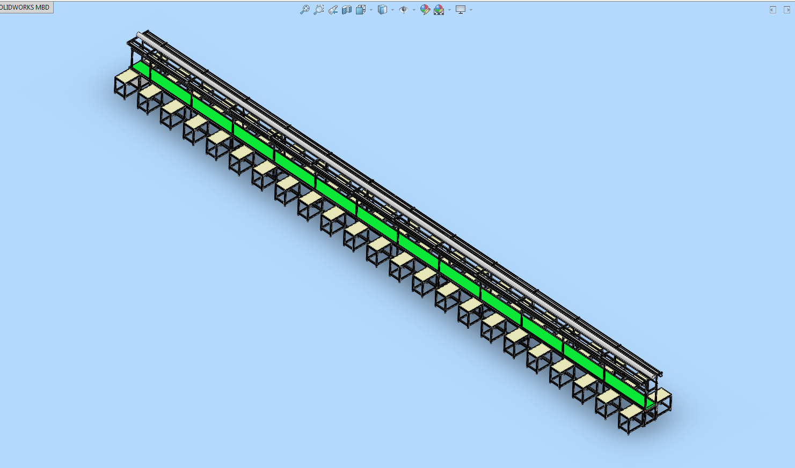
Task: Click the Display Style icon
Action: pyautogui.click(x=382, y=10)
